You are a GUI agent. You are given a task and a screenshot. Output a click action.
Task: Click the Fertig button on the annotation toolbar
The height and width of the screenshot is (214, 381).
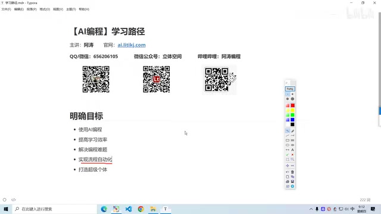(x=290, y=89)
